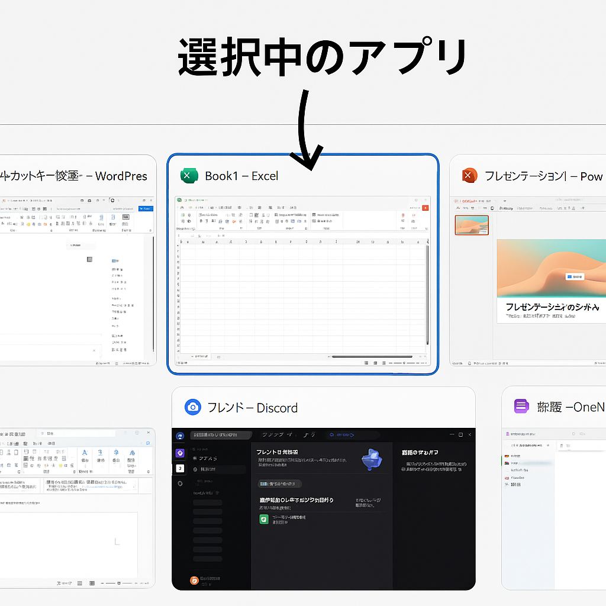Click the red PowerPoint app icon
The height and width of the screenshot is (606, 606).
pyautogui.click(x=469, y=176)
